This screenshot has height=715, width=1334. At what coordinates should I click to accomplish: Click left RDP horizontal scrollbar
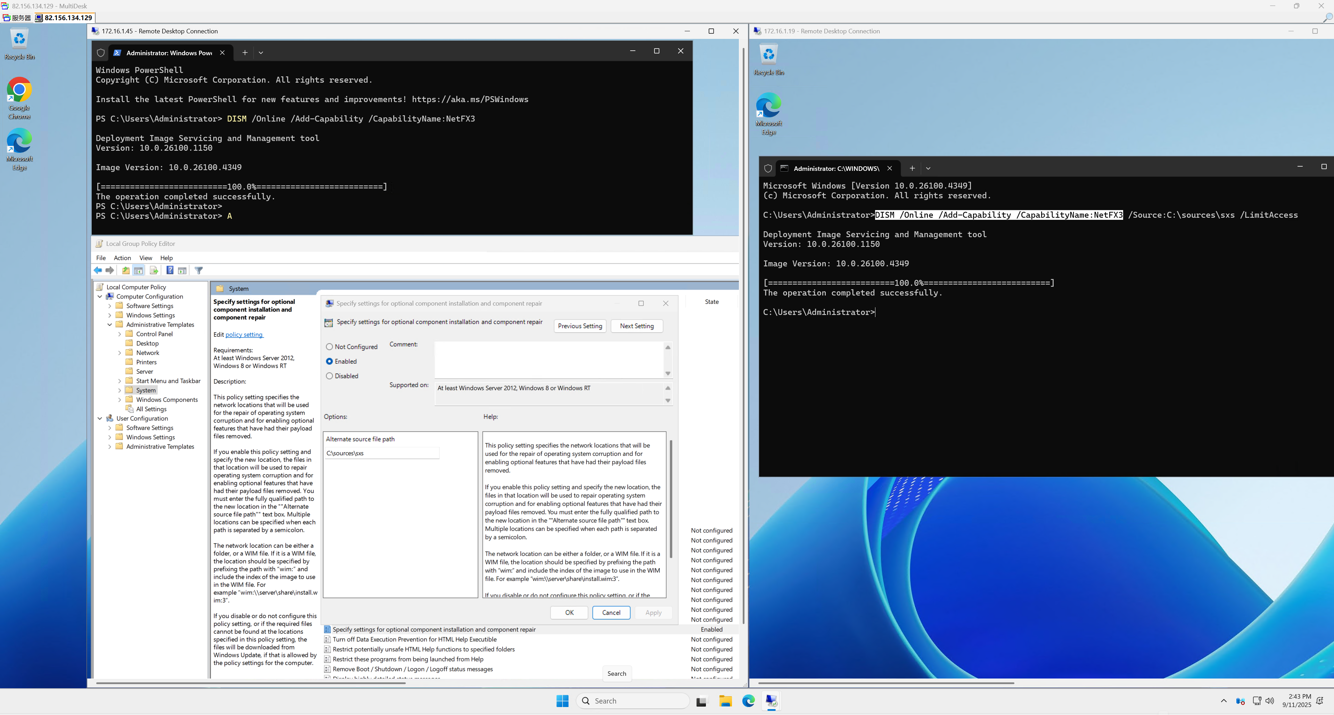point(250,683)
